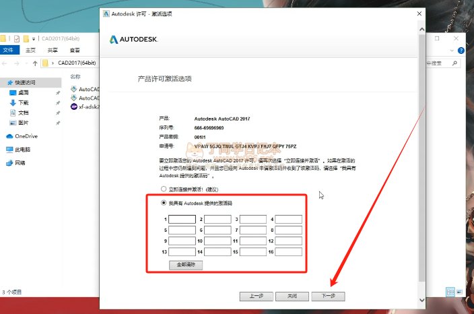Click activation code field 4

(x=288, y=219)
